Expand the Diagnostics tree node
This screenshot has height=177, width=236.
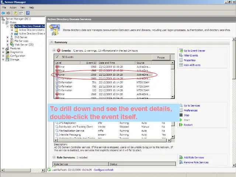(x=3, y=52)
